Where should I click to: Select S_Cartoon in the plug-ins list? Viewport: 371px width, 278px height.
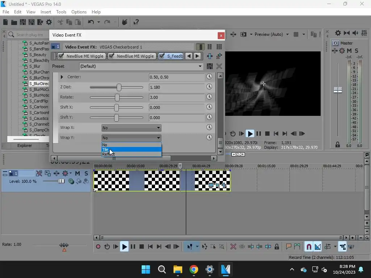(38, 107)
